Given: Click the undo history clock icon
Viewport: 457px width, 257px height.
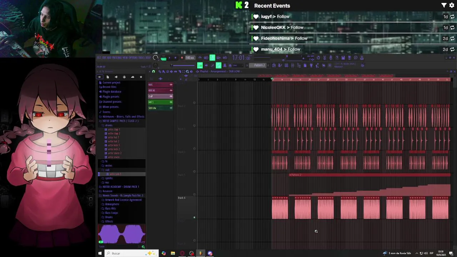Looking at the screenshot, I should click(x=318, y=58).
